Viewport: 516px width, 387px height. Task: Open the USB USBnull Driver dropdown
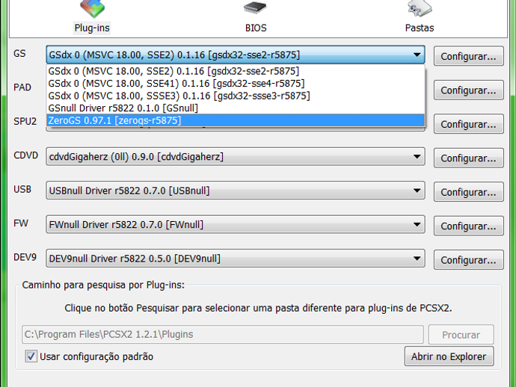coord(236,191)
